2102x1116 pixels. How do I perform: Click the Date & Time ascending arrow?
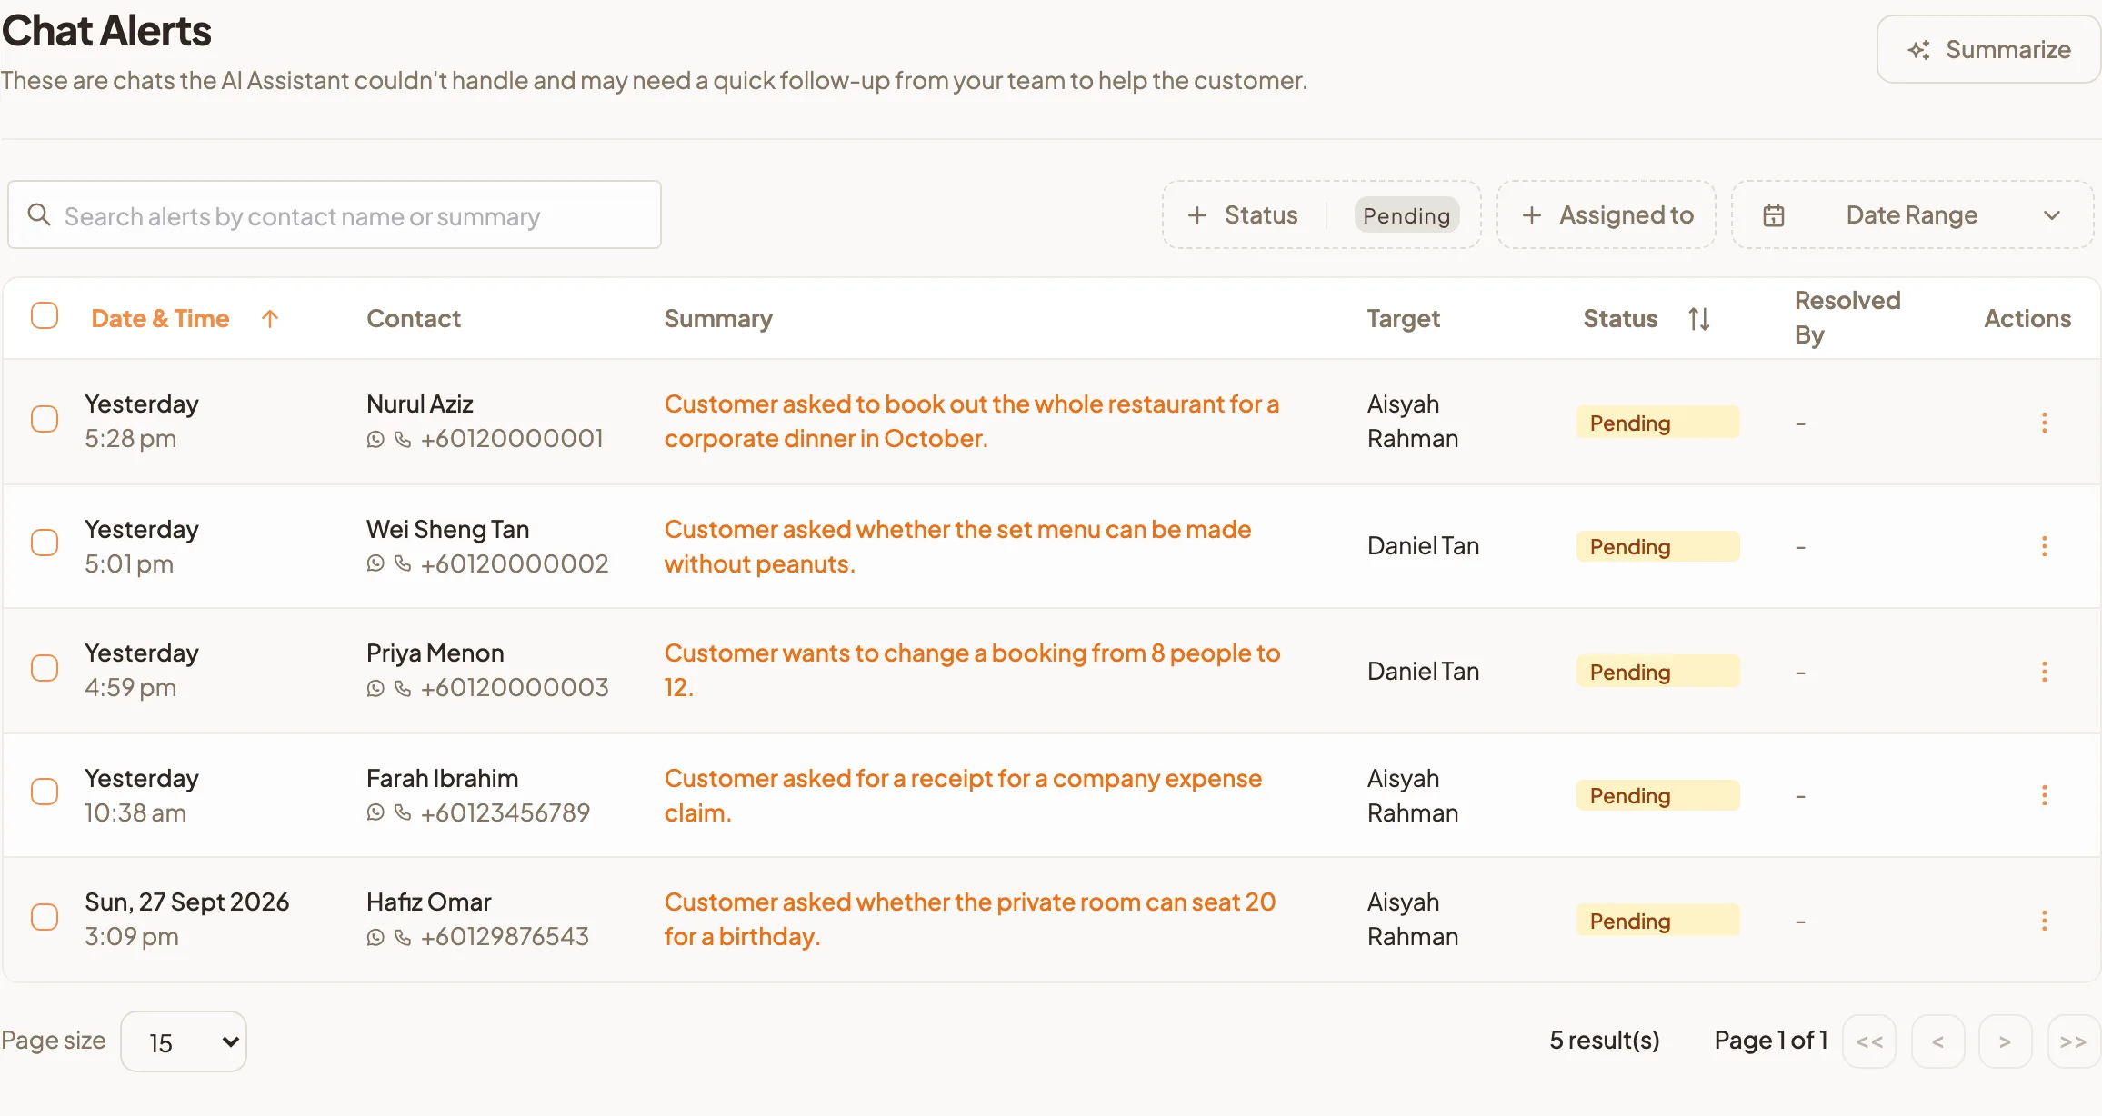click(269, 319)
